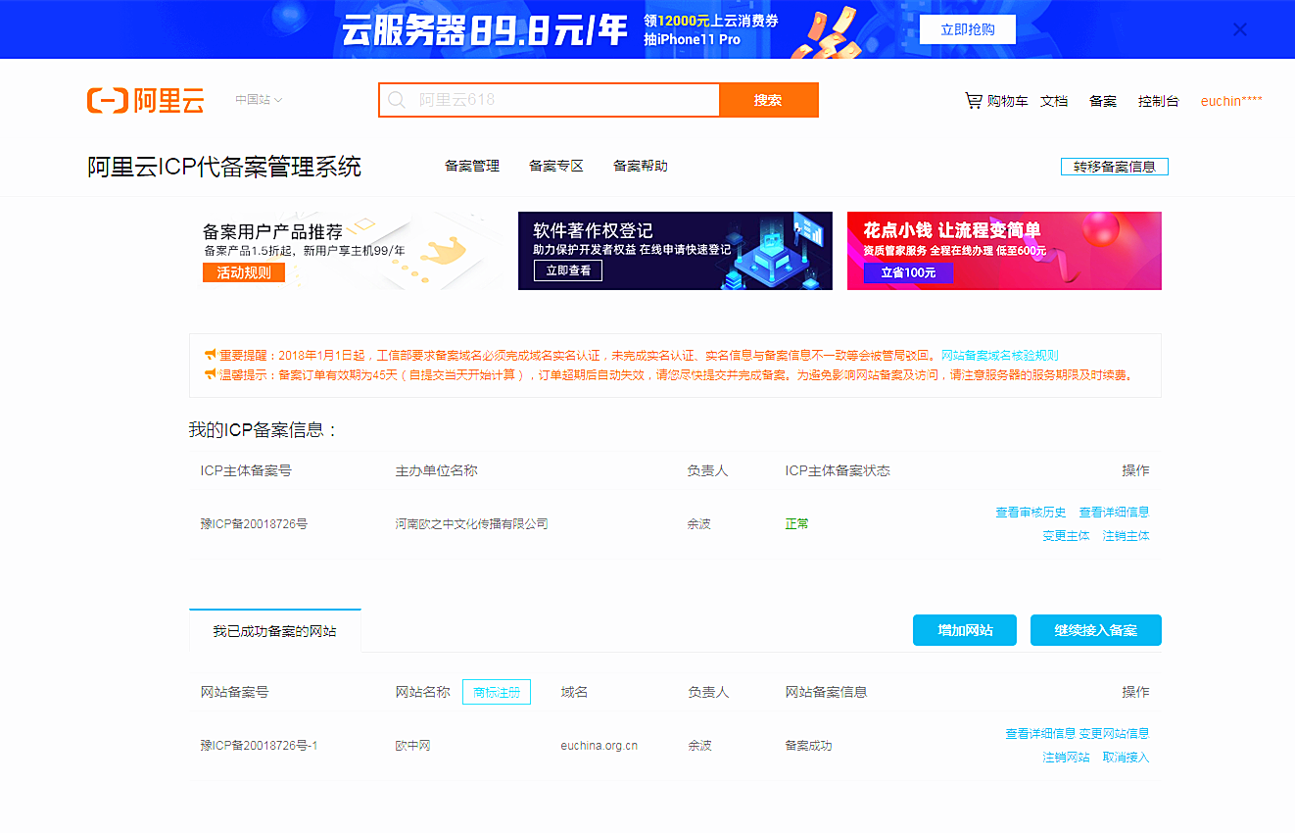1295x833 pixels.
Task: Click the 继续接入备案 button
Action: click(1096, 630)
